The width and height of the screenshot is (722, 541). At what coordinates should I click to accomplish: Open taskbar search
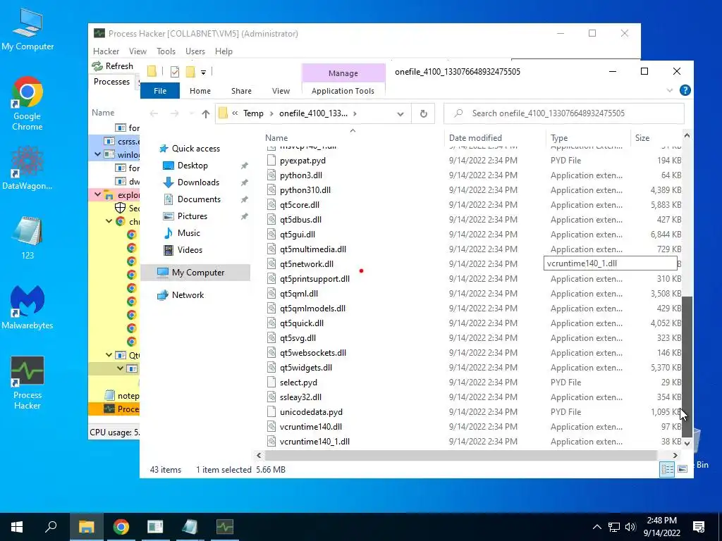tap(51, 527)
